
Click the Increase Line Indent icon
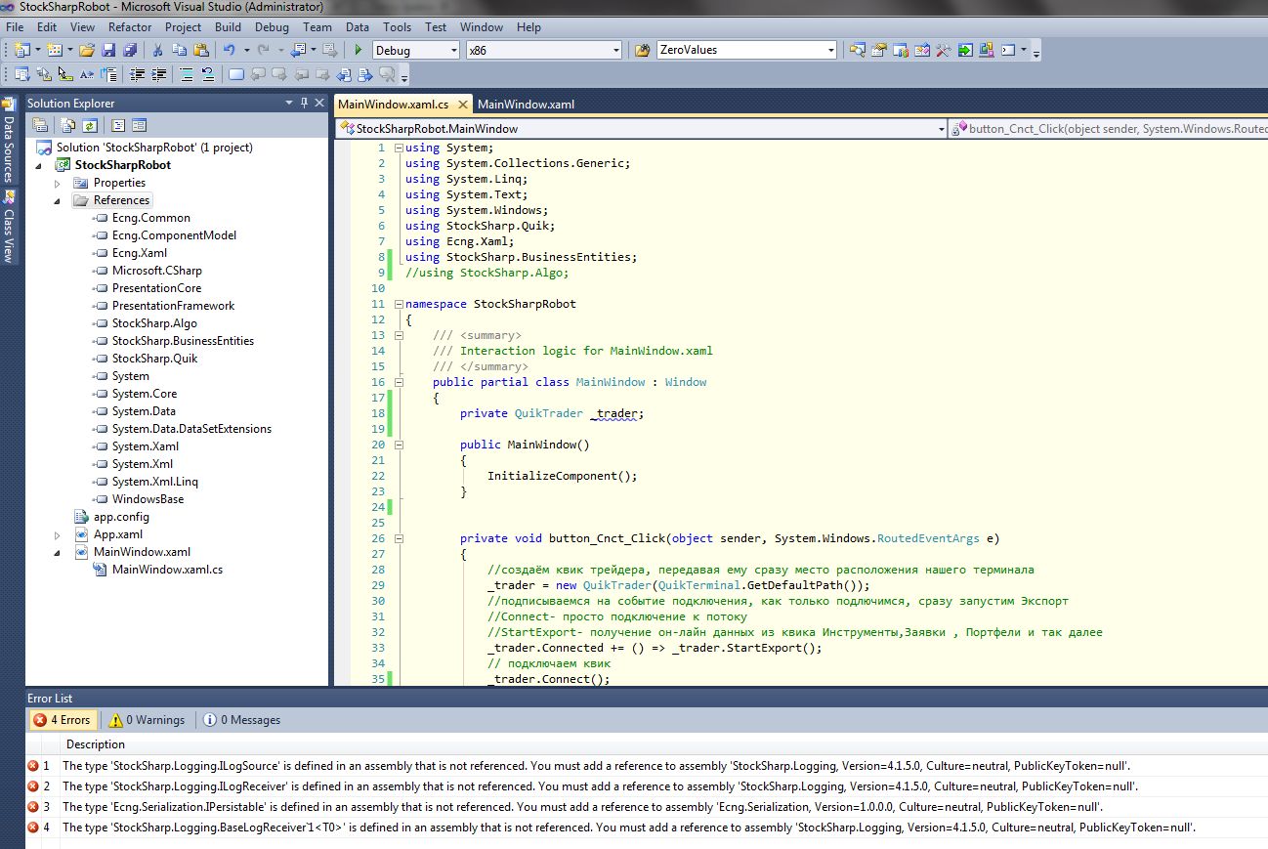(158, 73)
